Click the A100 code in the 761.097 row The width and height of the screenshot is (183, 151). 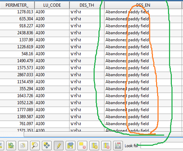coord(40,124)
